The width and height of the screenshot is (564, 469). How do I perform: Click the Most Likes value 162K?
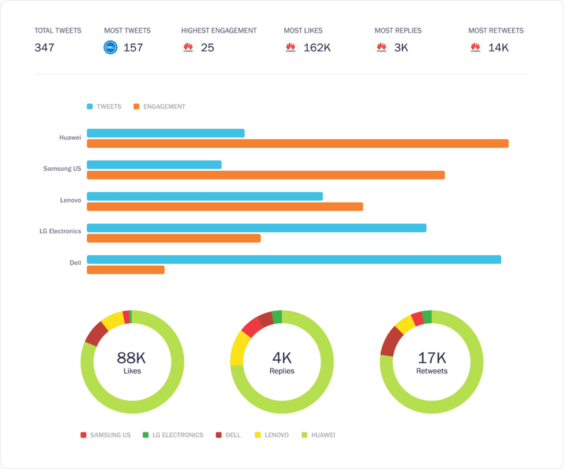[317, 48]
